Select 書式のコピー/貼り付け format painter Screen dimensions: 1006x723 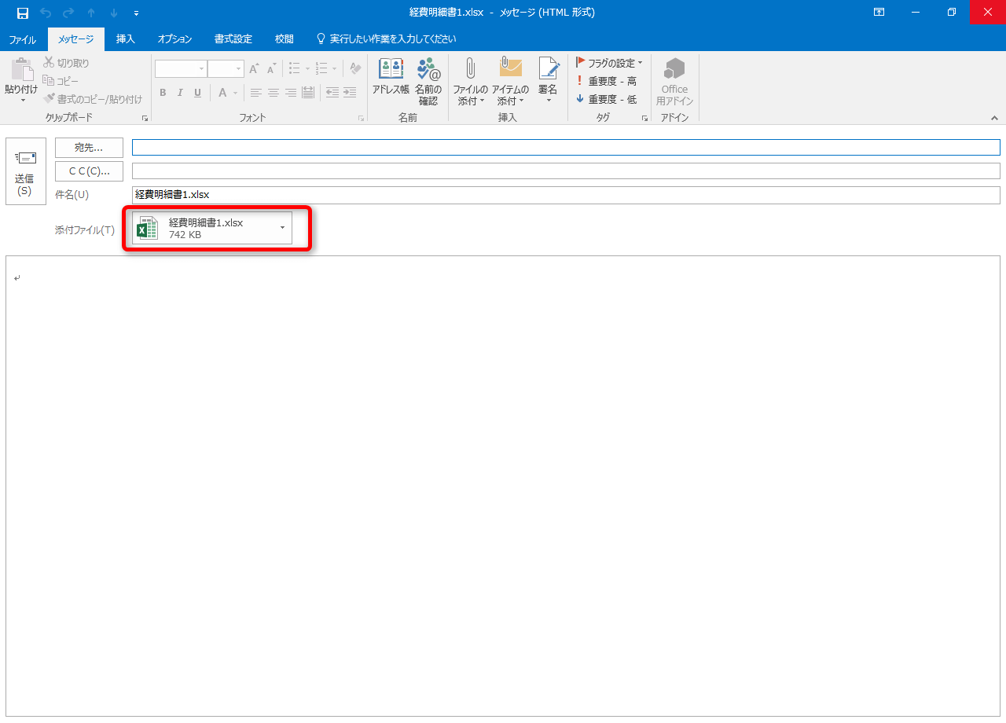click(93, 99)
